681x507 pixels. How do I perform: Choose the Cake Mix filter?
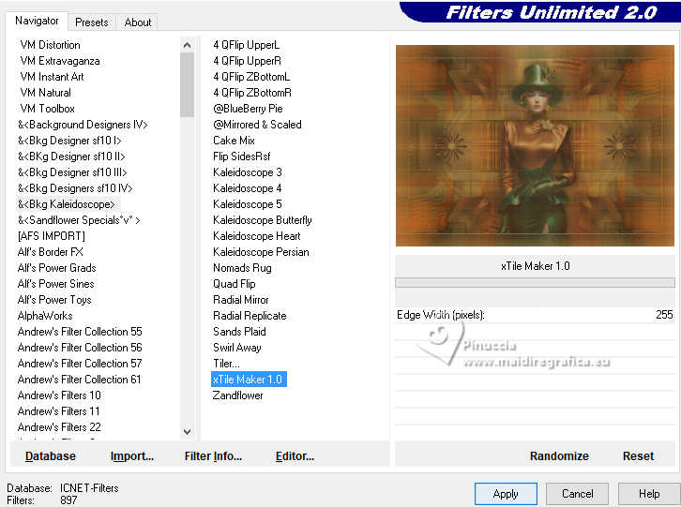point(234,141)
